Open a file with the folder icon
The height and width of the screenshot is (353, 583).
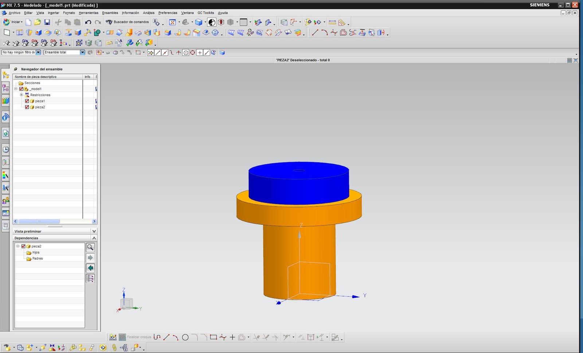coord(38,22)
